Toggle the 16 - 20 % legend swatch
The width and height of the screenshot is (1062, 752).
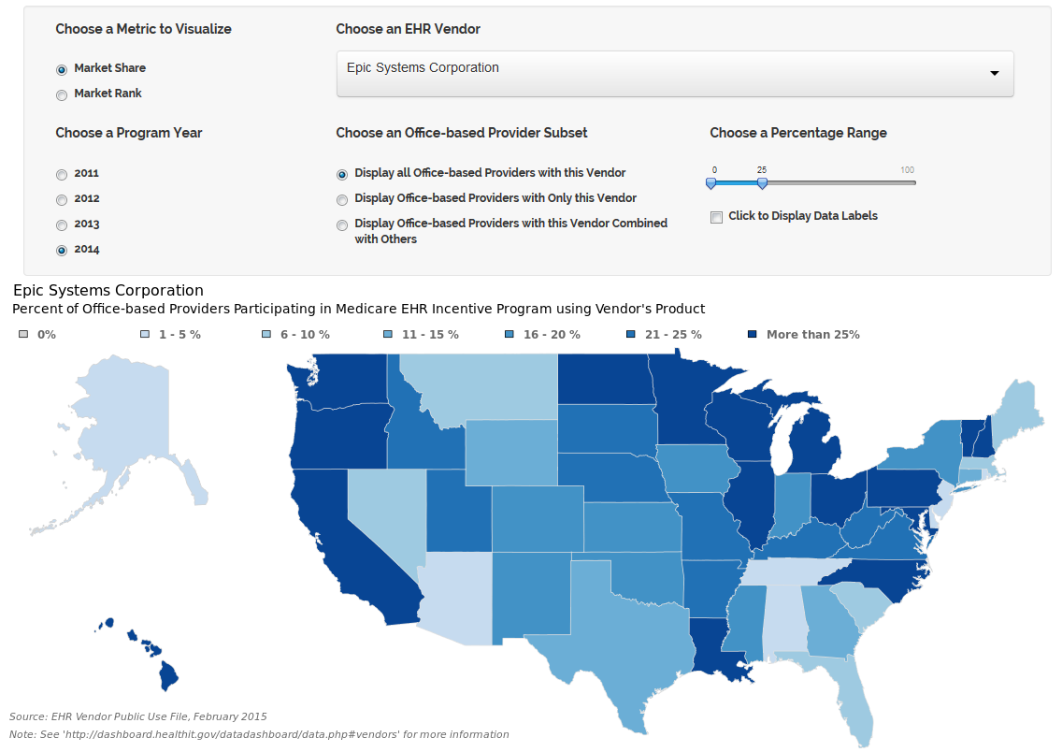pyautogui.click(x=509, y=334)
